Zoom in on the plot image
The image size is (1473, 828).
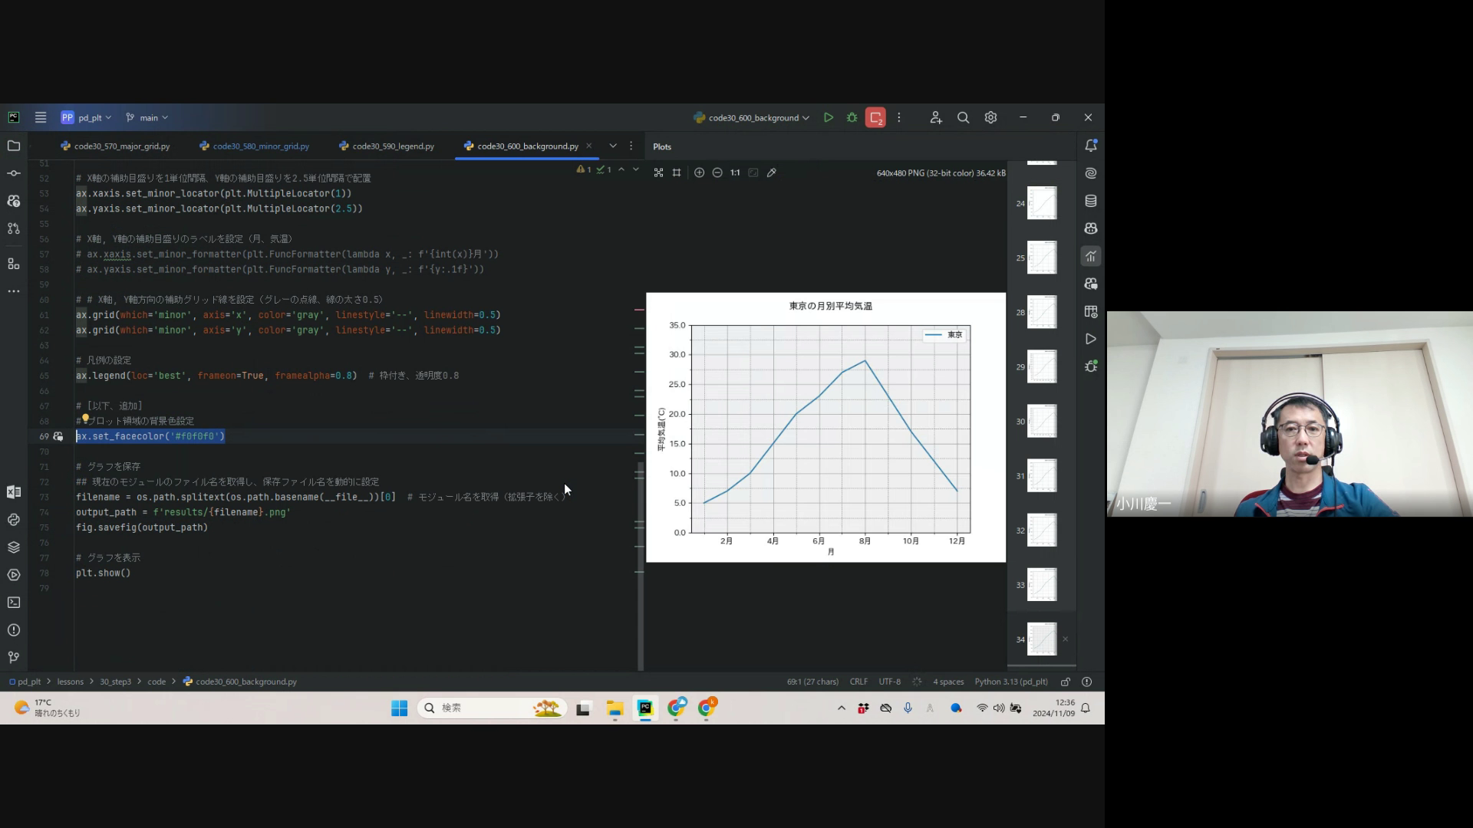(x=699, y=172)
